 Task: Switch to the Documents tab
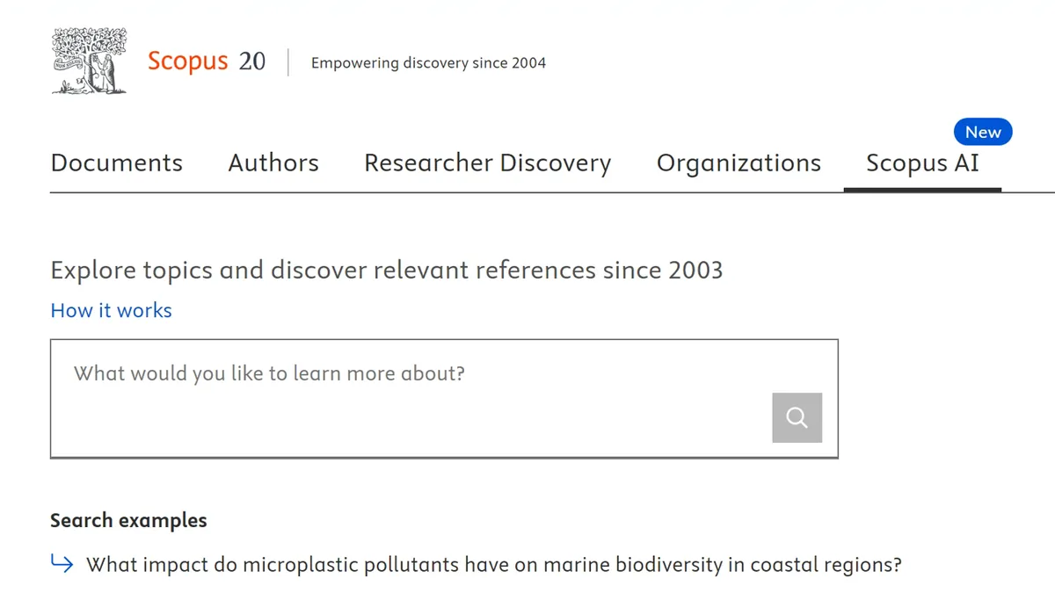tap(117, 163)
